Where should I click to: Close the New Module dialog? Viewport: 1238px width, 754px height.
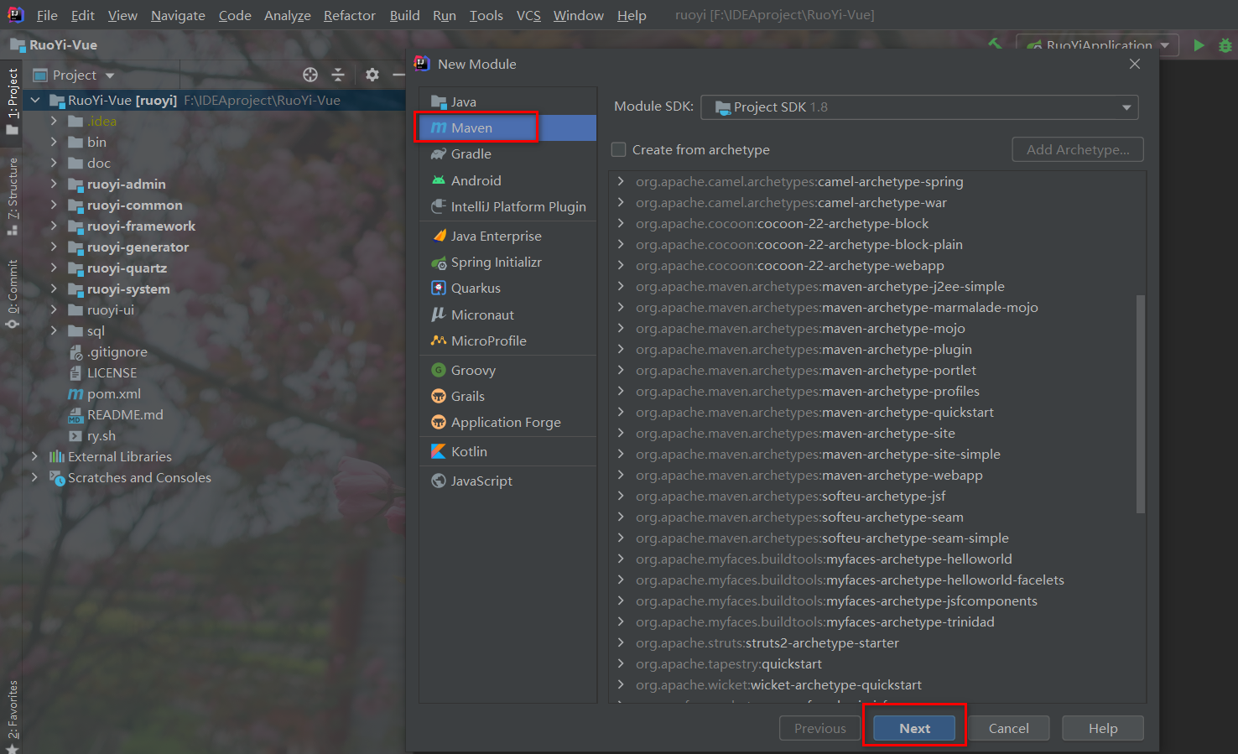pyautogui.click(x=1135, y=64)
